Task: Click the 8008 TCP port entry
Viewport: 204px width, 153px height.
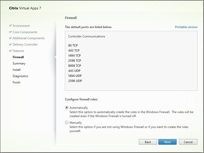Action: pos(75,65)
